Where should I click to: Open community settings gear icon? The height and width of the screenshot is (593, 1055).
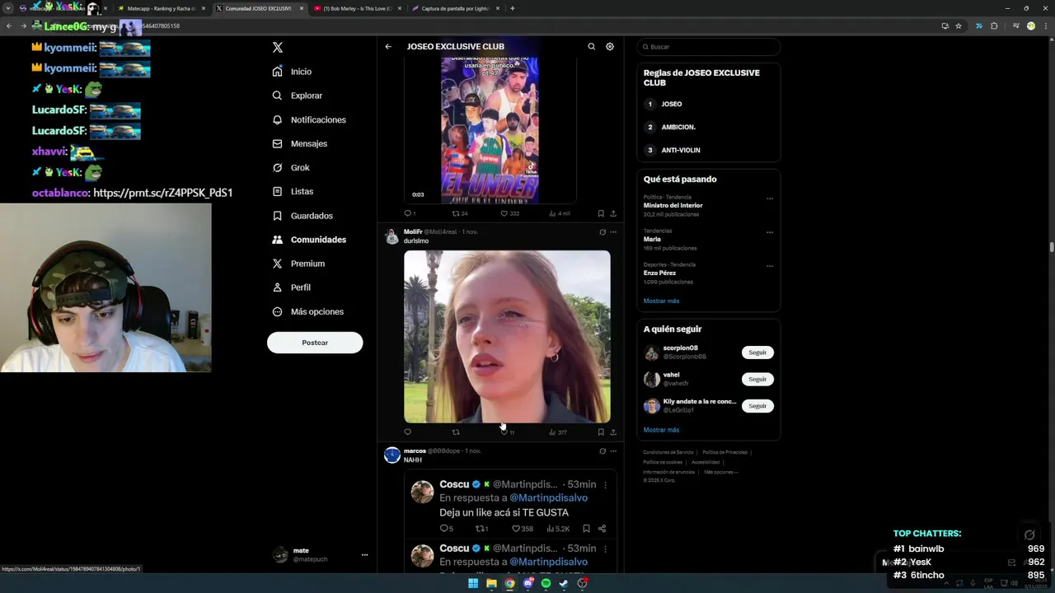click(x=610, y=47)
